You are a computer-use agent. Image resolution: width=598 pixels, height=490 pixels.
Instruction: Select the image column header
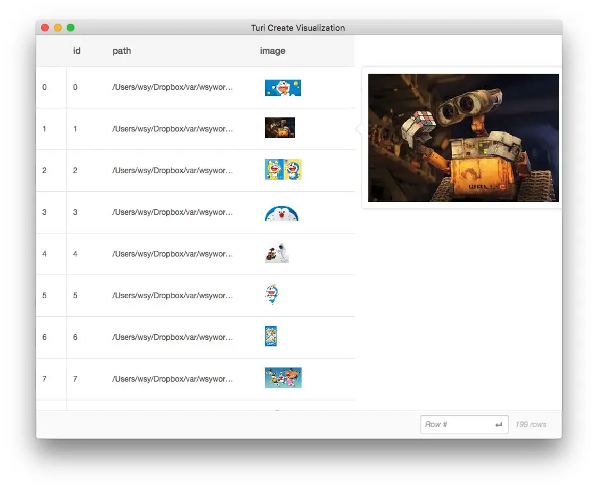[x=272, y=51]
